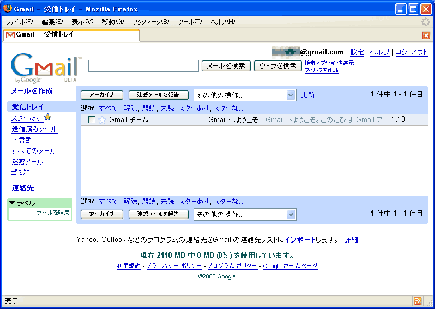Click the ログアウト link
This screenshot has height=309, width=435.
[411, 52]
